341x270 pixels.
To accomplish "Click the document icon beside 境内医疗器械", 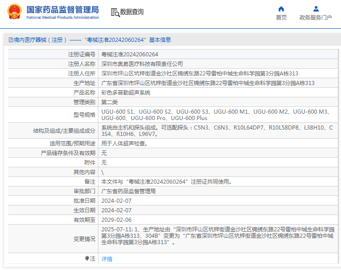I will 10,40.
